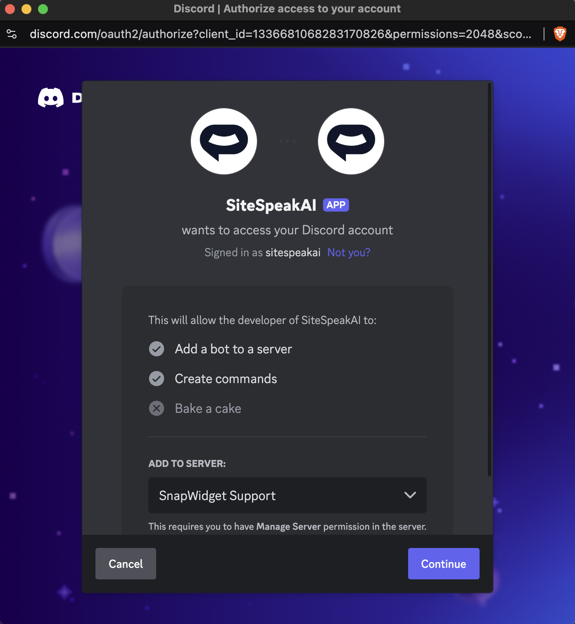Minimize window using yellow button

[26, 9]
